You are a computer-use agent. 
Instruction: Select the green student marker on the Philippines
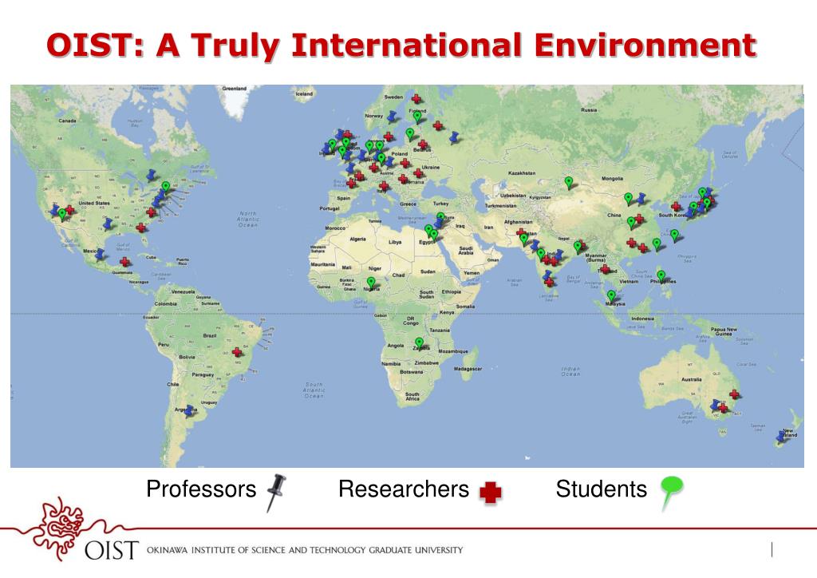(661, 276)
